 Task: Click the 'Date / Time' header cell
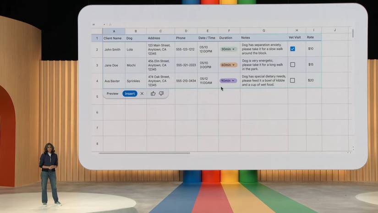click(208, 38)
